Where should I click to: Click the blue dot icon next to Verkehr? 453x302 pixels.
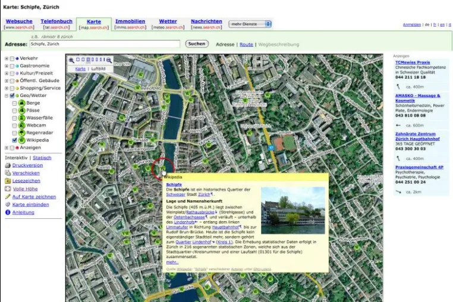(x=17, y=58)
